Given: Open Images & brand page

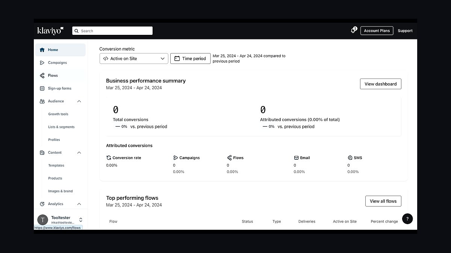Looking at the screenshot, I should pyautogui.click(x=61, y=191).
